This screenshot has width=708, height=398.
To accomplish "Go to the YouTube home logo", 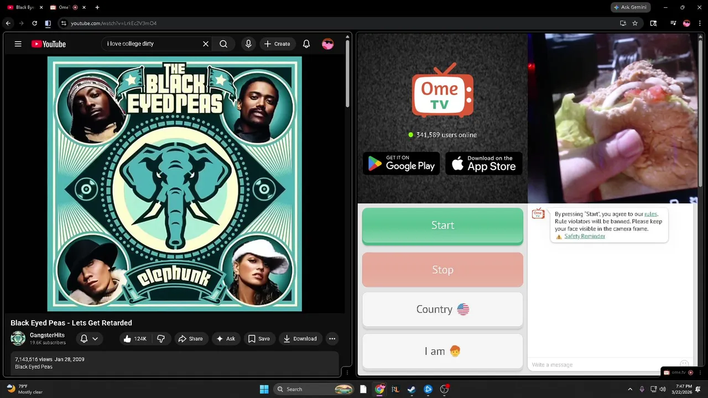I will (x=49, y=44).
